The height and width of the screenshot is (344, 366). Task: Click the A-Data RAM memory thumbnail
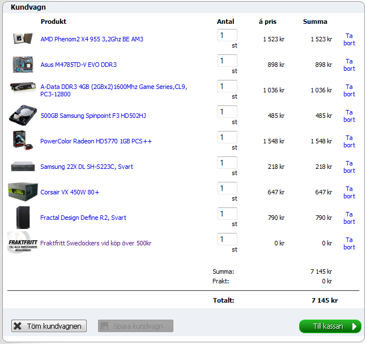pyautogui.click(x=23, y=87)
